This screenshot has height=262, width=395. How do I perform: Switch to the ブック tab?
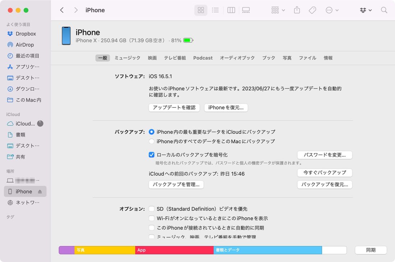point(269,58)
